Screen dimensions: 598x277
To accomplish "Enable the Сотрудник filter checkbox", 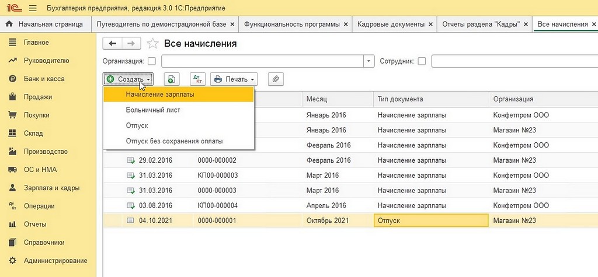I will [x=422, y=61].
